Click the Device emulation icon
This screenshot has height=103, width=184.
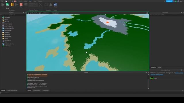pyautogui.click(x=46, y=5)
